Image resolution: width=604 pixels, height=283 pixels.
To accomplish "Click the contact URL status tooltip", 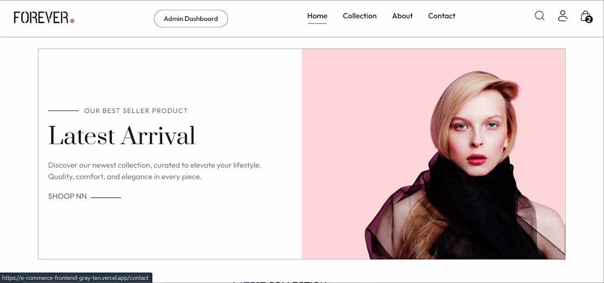I will tap(76, 278).
